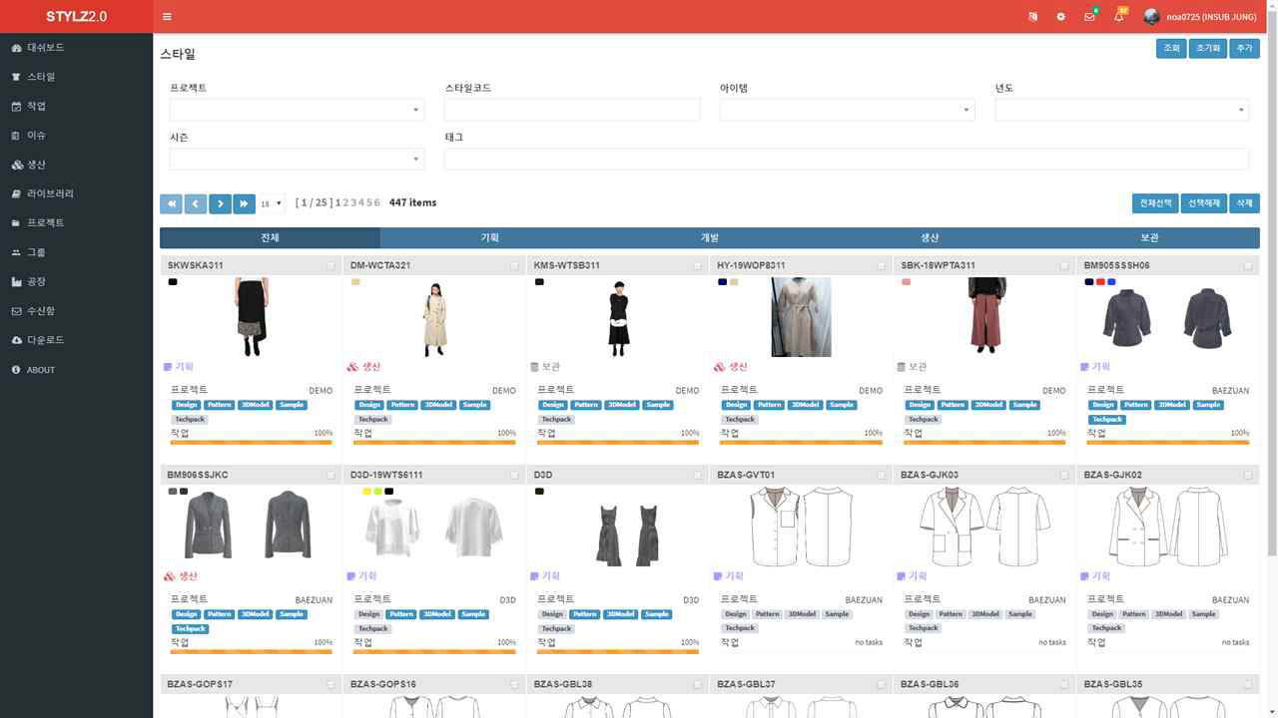This screenshot has width=1278, height=718.
Task: Open 스타일 in sidebar
Action: click(x=77, y=77)
